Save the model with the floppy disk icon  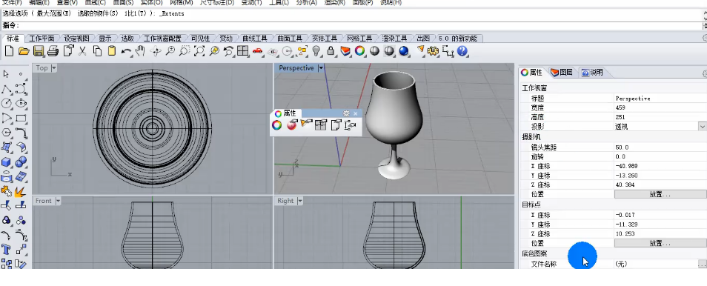pyautogui.click(x=39, y=51)
